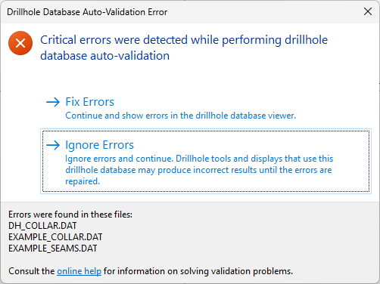Close the Auto-Validation Error dialog

(x=368, y=11)
